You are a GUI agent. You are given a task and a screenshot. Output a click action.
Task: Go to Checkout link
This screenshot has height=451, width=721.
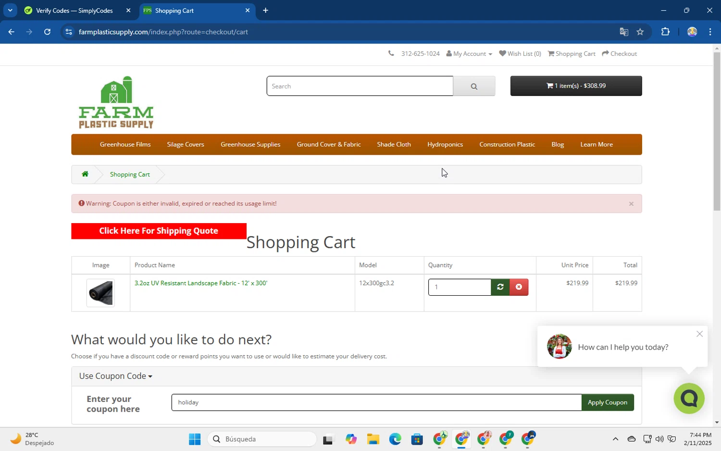pos(620,54)
